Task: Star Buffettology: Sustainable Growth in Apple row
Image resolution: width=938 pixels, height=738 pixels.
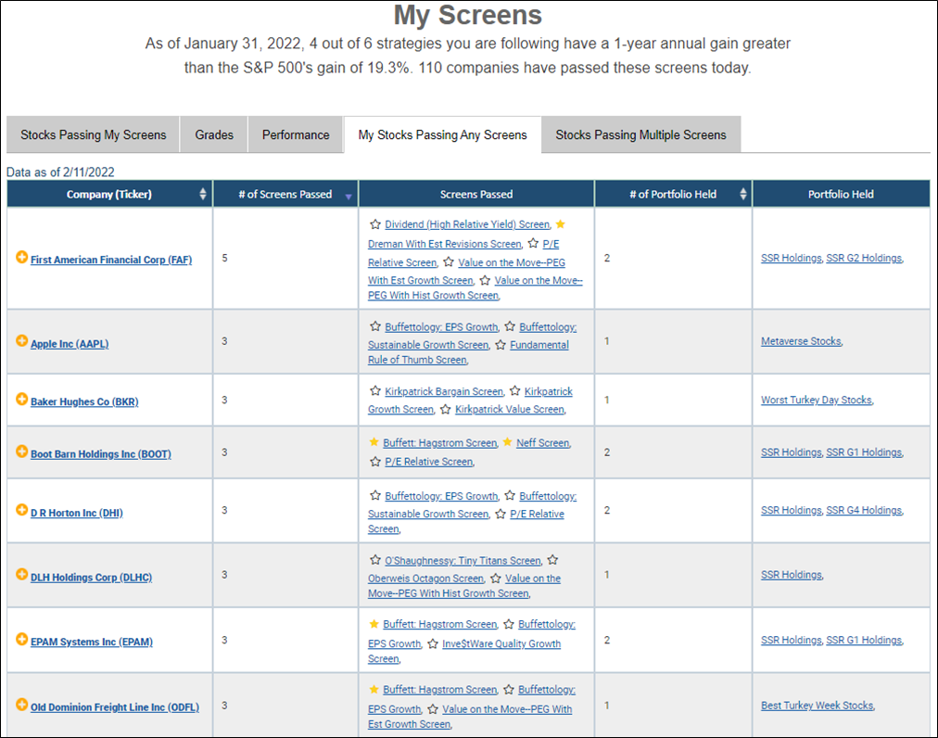Action: (510, 326)
